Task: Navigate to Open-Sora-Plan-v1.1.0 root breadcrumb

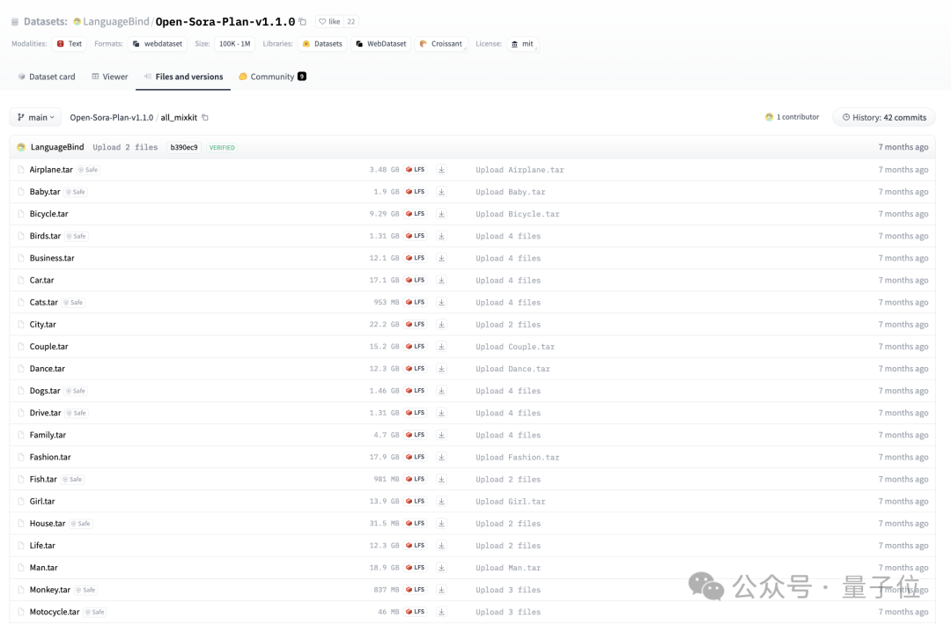Action: (x=111, y=117)
